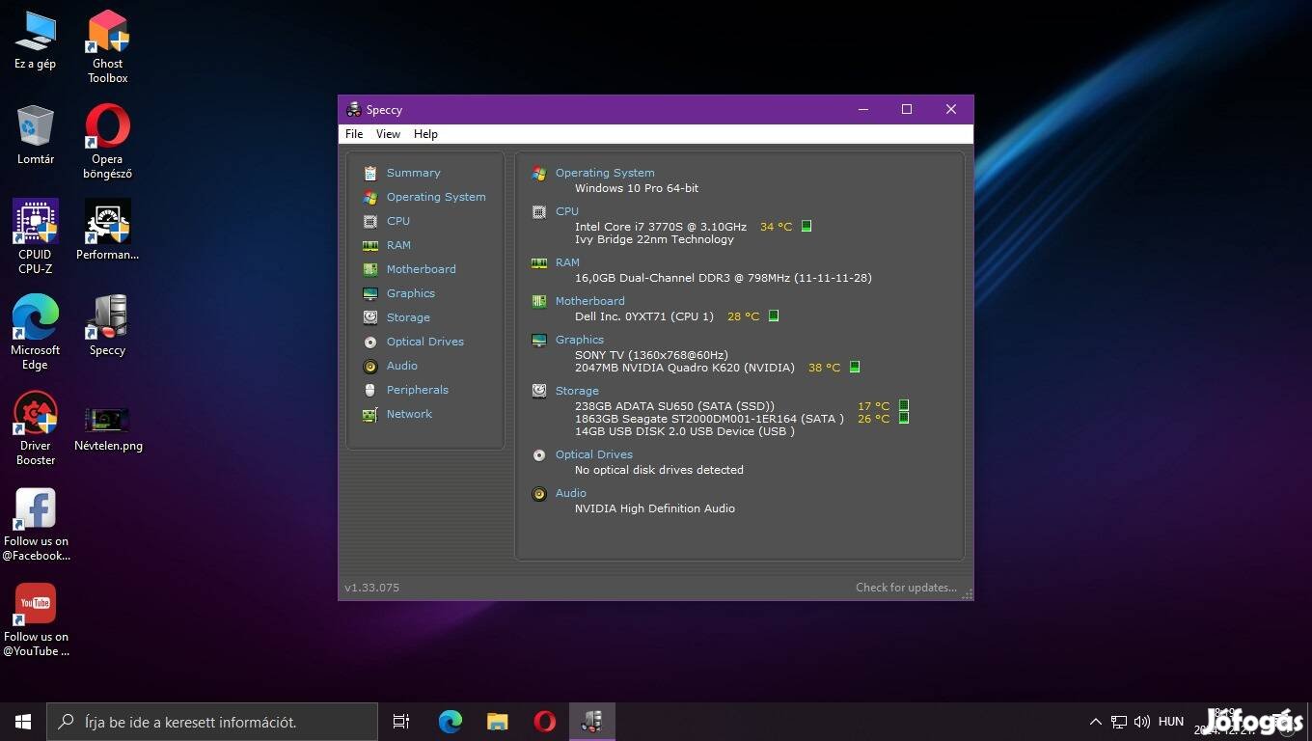Select the Motherboard icon in sidebar
1312x741 pixels.
point(370,270)
